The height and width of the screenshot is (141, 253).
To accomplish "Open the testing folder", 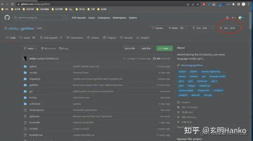I will [33, 97].
